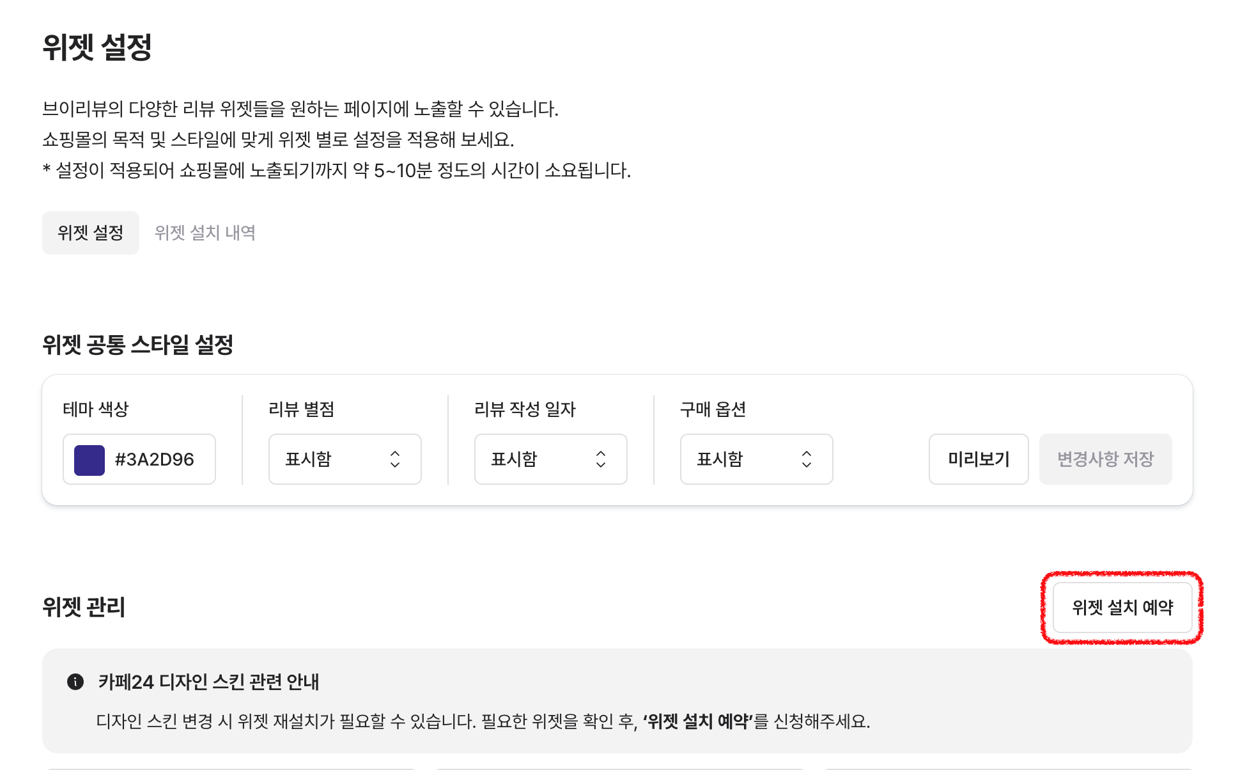Click the purple theme color swatch

pyautogui.click(x=89, y=460)
